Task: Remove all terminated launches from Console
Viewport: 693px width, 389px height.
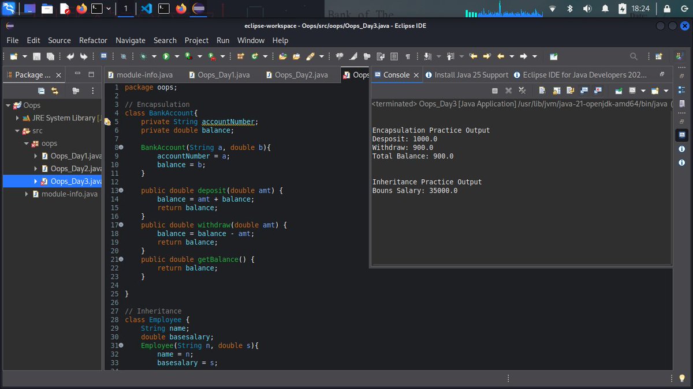Action: tap(521, 90)
